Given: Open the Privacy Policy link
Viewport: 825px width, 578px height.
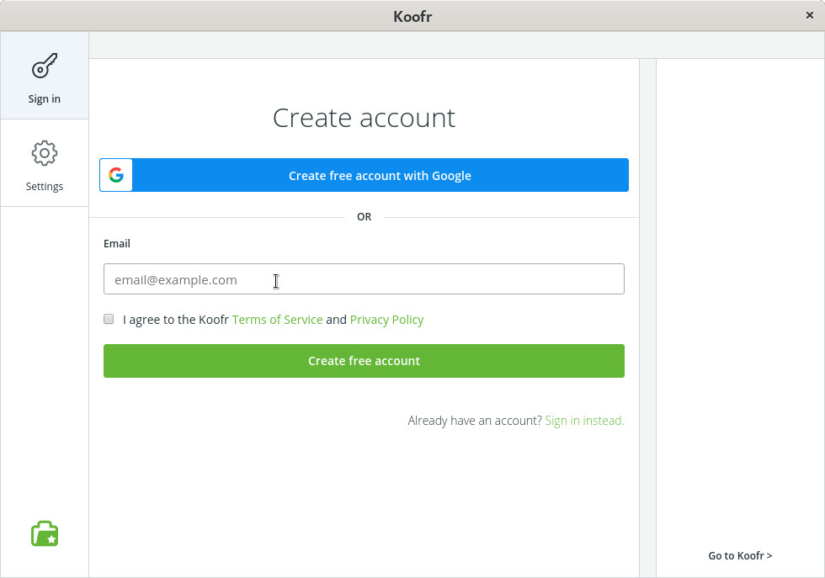Looking at the screenshot, I should (386, 320).
